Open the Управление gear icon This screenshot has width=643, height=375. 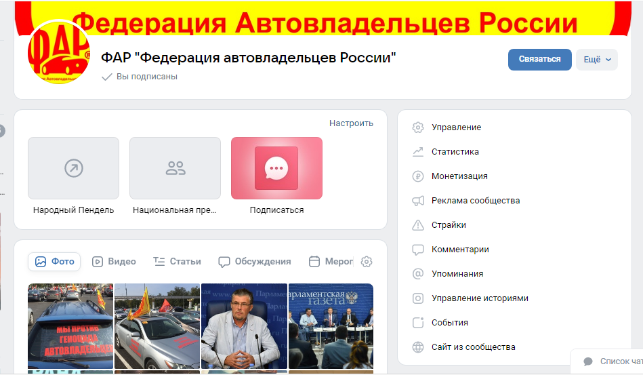point(417,127)
